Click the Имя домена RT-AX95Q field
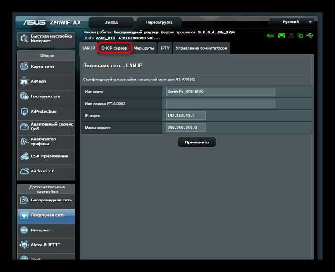 click(x=220, y=104)
